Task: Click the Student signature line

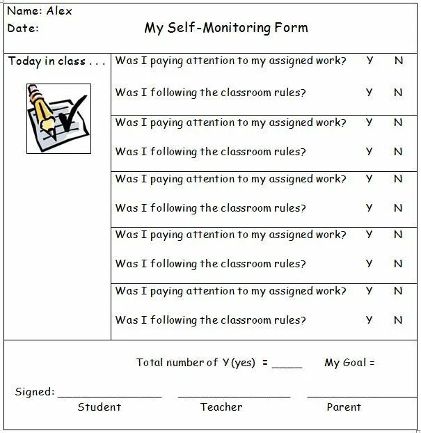Action: (x=109, y=395)
